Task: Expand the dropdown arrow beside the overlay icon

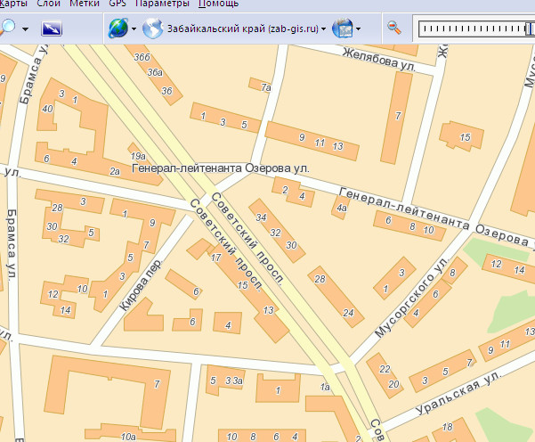Action: [358, 29]
